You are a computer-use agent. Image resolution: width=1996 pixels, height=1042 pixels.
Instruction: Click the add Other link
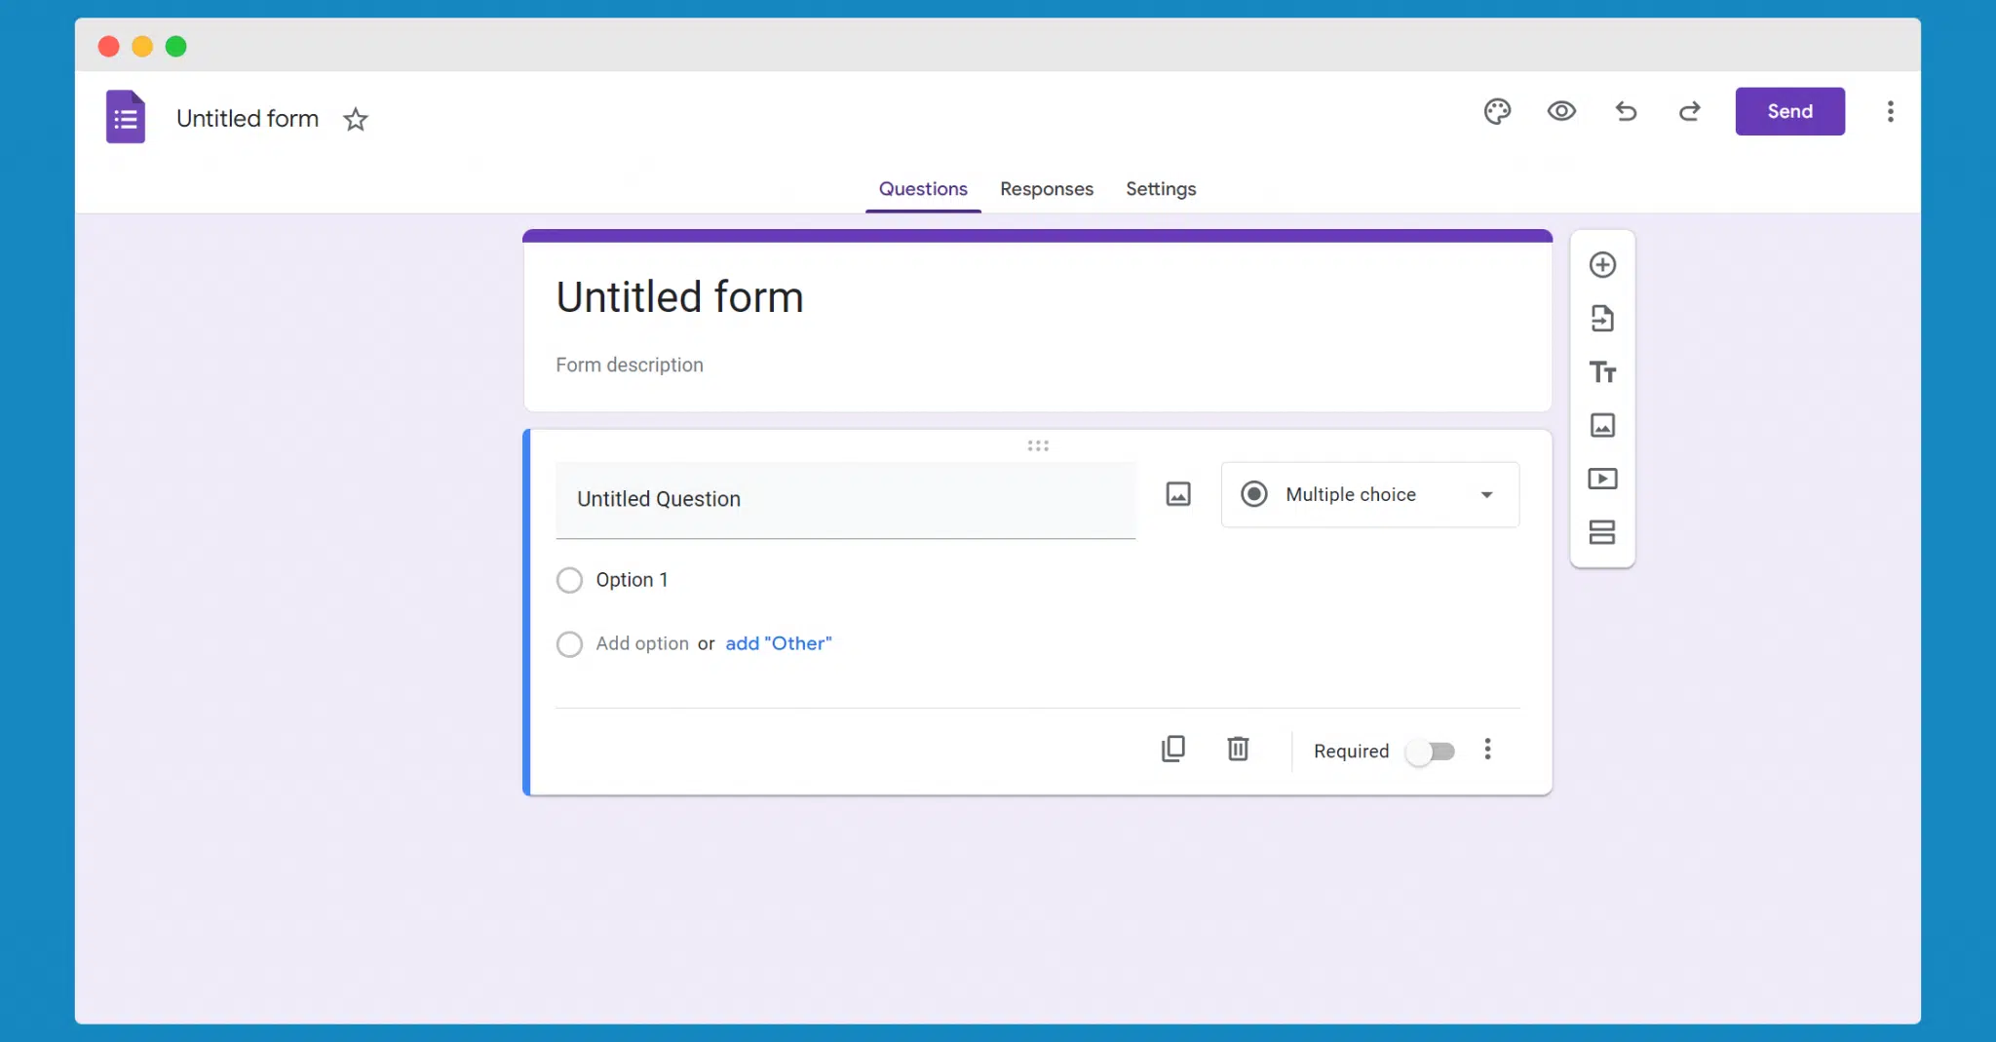point(778,643)
